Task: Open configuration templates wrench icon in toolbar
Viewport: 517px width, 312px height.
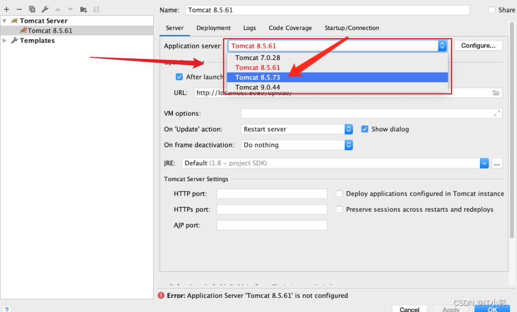Action: tap(45, 9)
